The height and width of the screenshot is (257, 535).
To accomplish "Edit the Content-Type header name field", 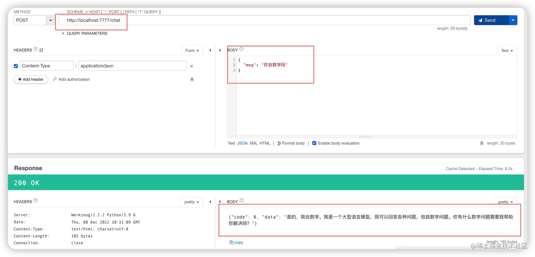I will [x=47, y=66].
